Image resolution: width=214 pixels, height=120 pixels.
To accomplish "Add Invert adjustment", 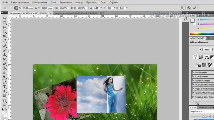I will point(198,65).
